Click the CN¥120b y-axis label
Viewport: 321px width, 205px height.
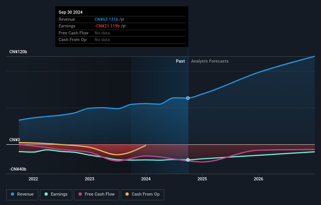point(18,52)
